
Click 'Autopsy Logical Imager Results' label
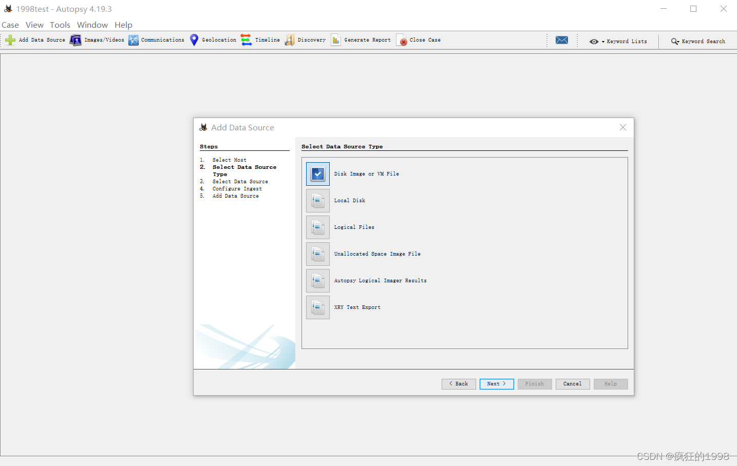[x=381, y=281]
